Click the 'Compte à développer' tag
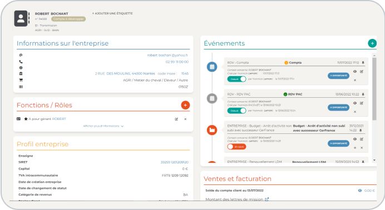Screen dimensions: 385x210 pyautogui.click(x=68, y=19)
